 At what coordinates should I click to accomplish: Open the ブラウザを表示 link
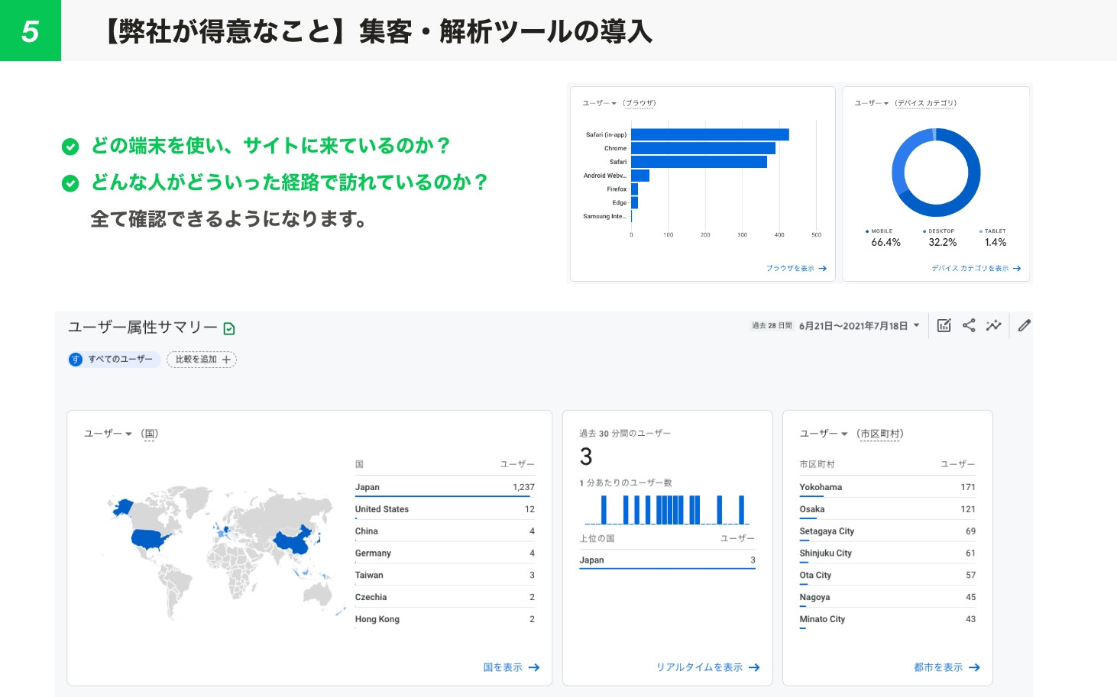792,268
